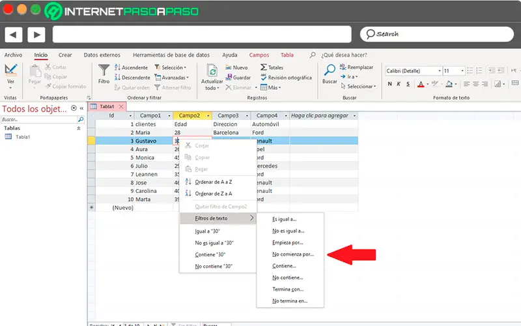Screen dimensions: 521x326
Task: Apply underline S formatting
Action: click(x=408, y=84)
